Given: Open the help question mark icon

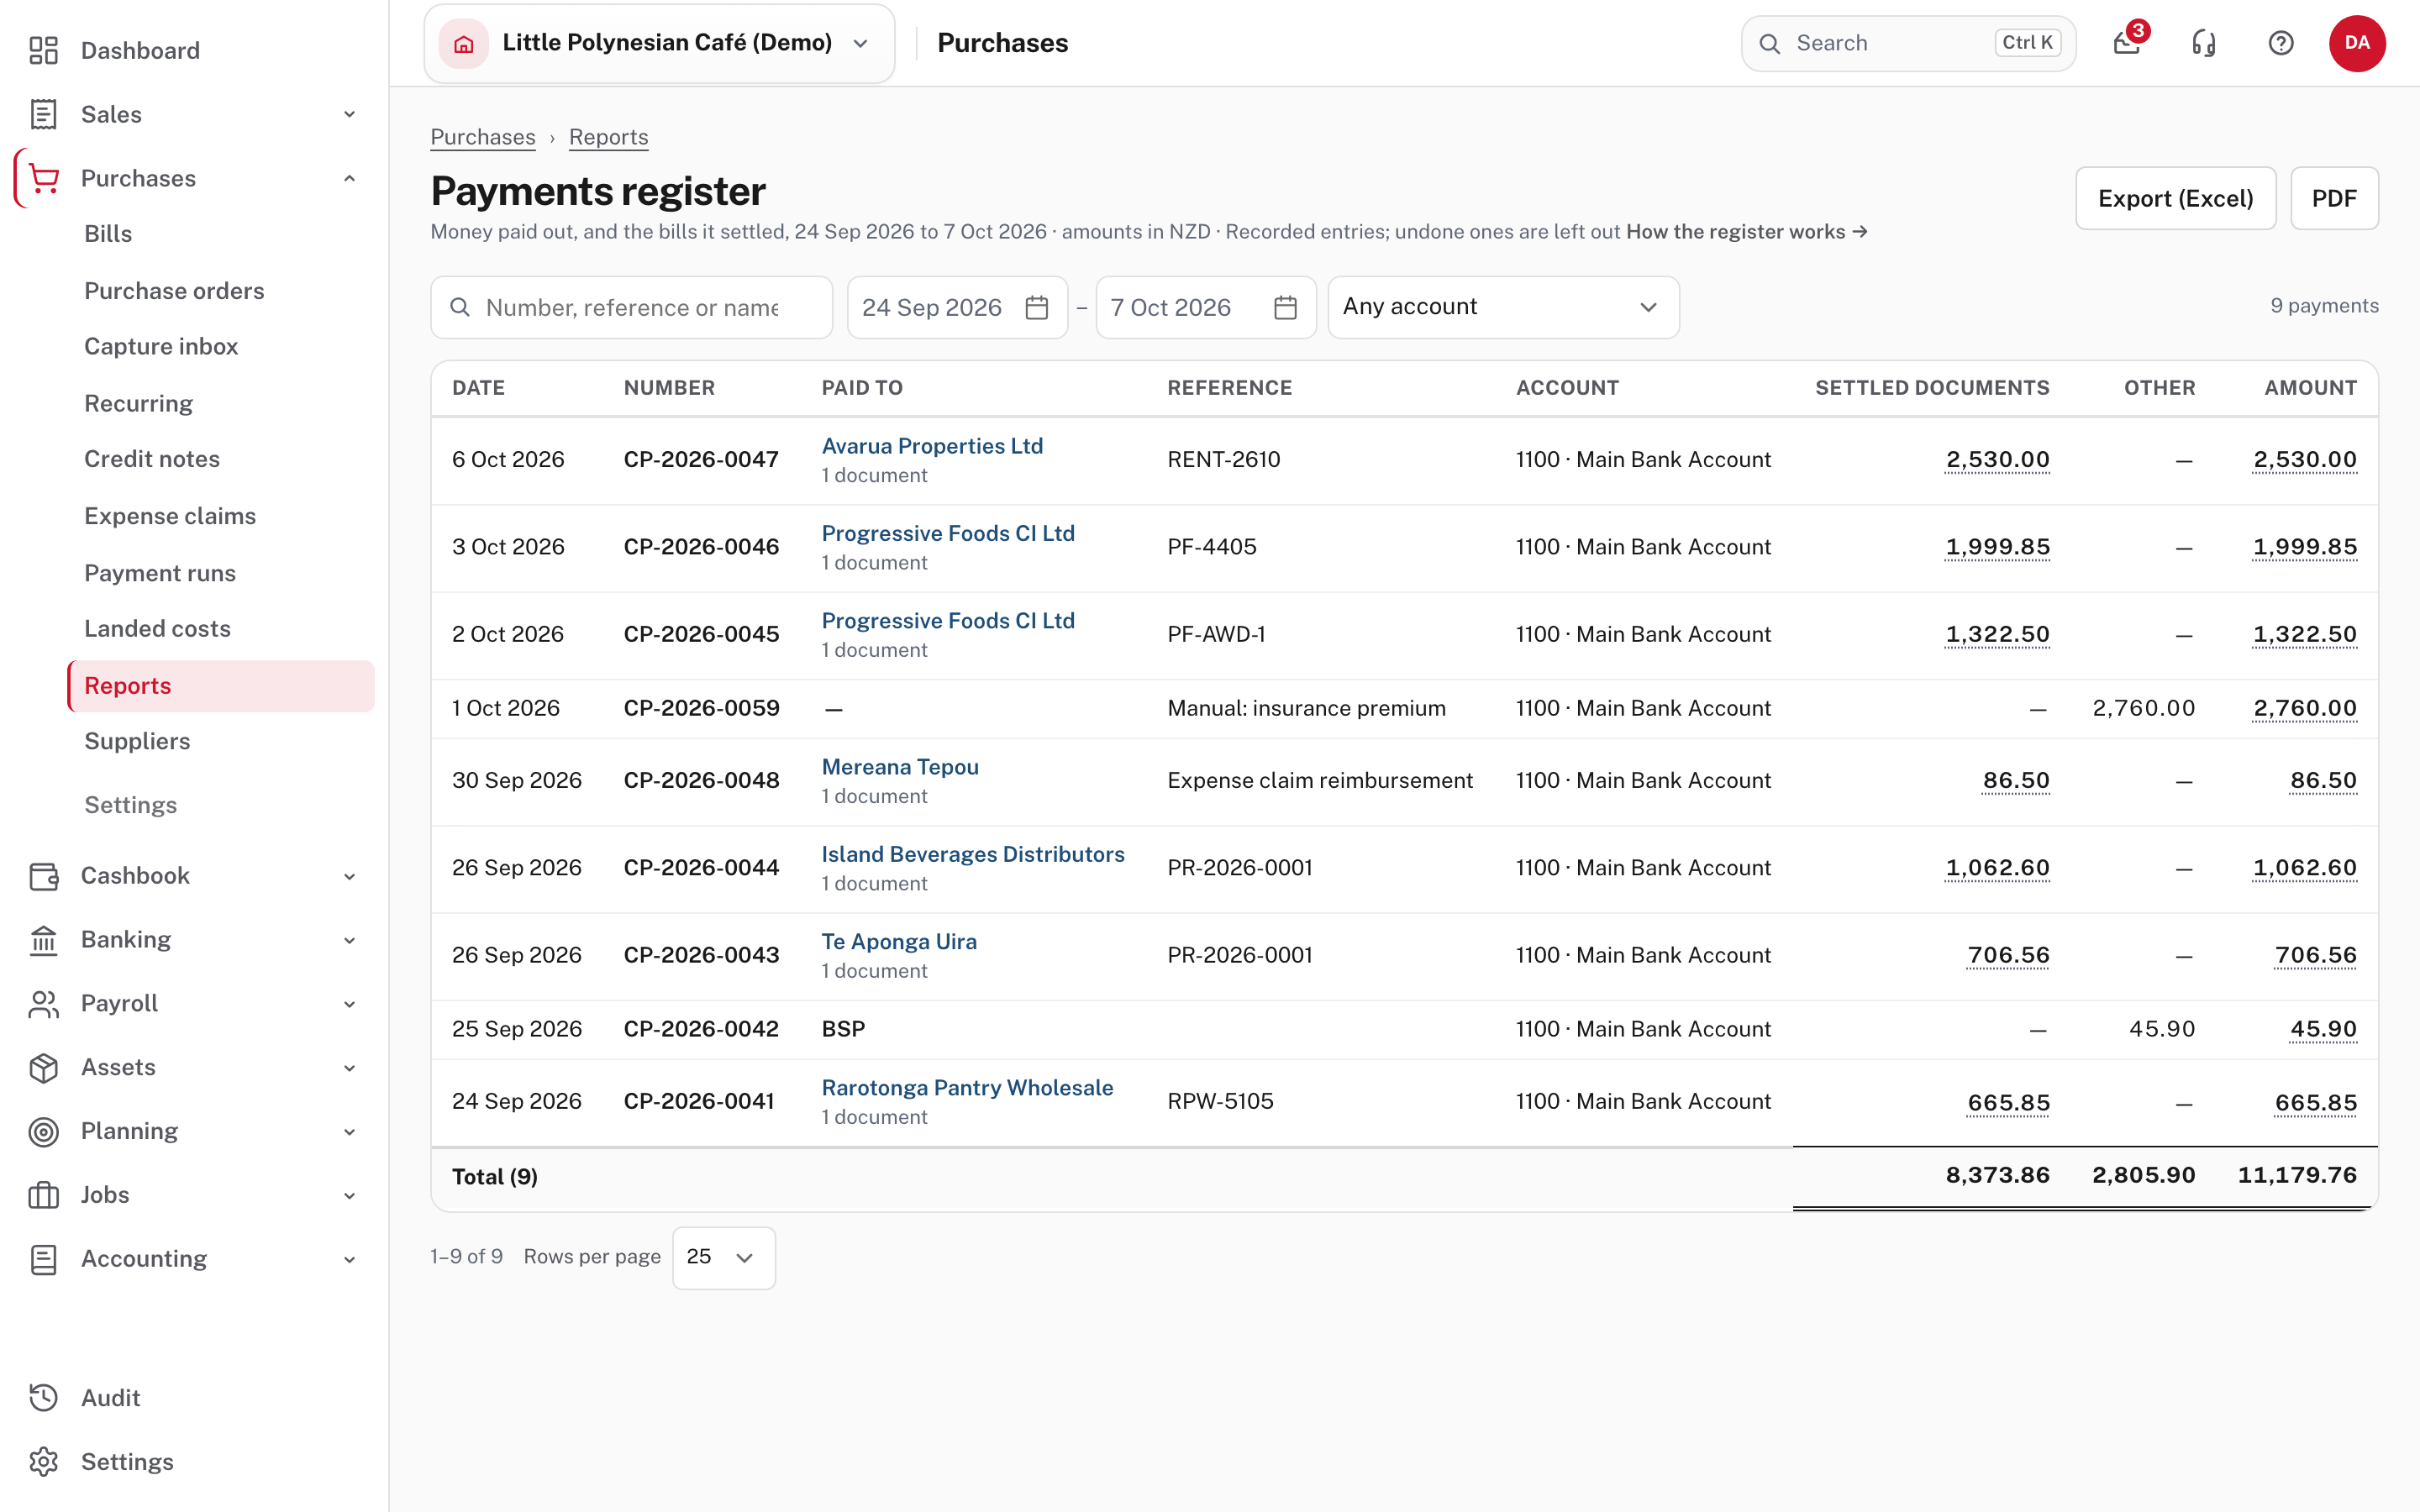Looking at the screenshot, I should (2280, 43).
